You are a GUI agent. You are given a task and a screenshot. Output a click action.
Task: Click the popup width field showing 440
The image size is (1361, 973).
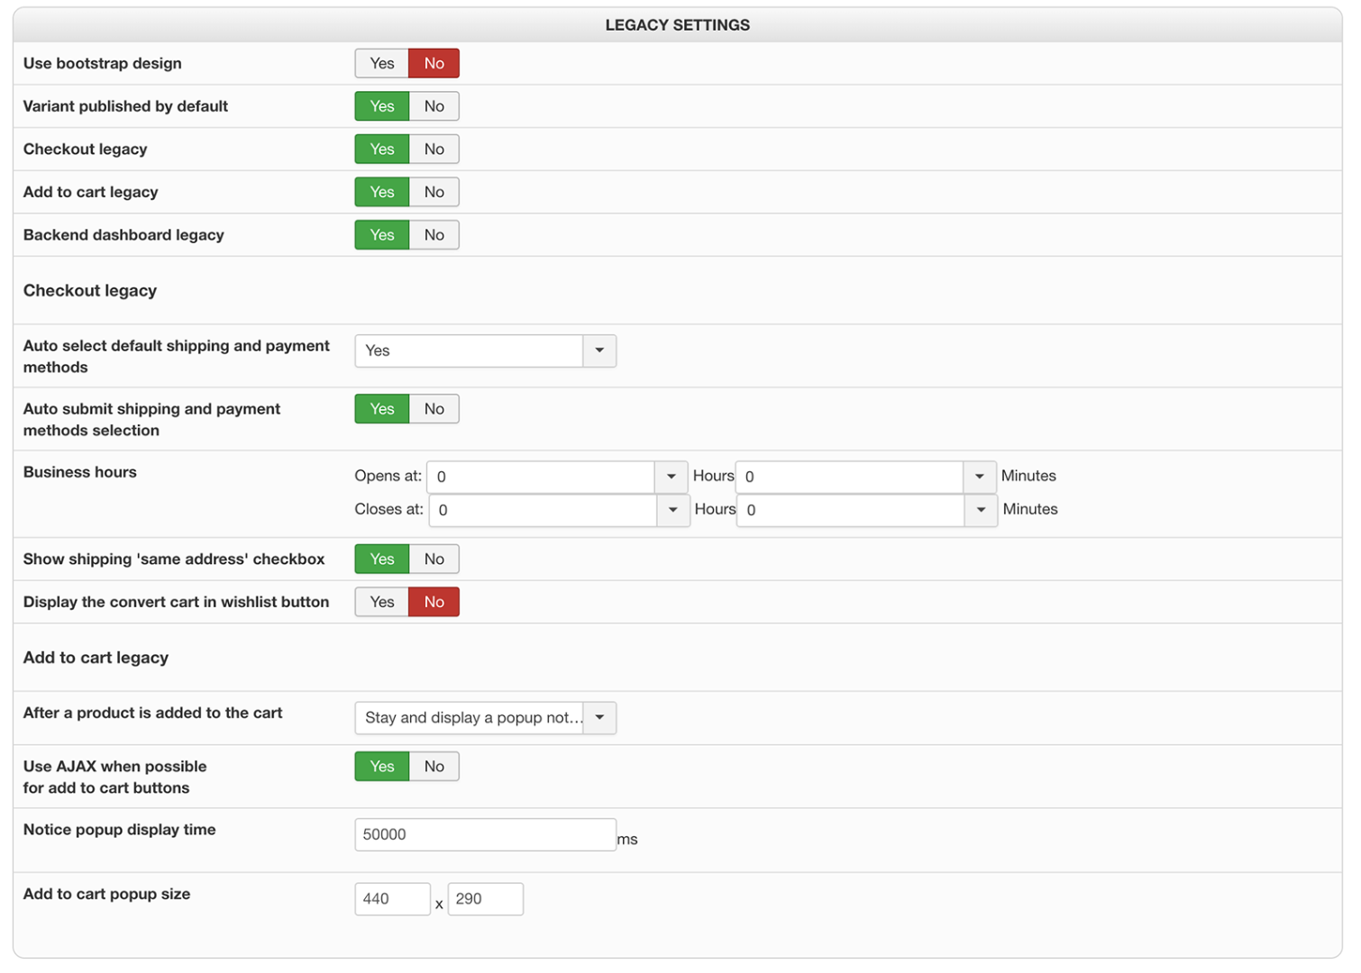point(392,899)
